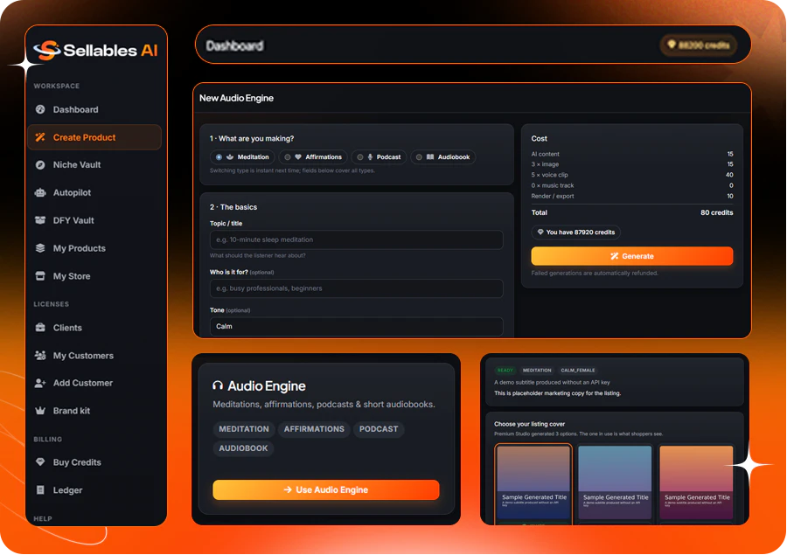Navigate to My Store
Image resolution: width=787 pixels, height=555 pixels.
point(94,276)
